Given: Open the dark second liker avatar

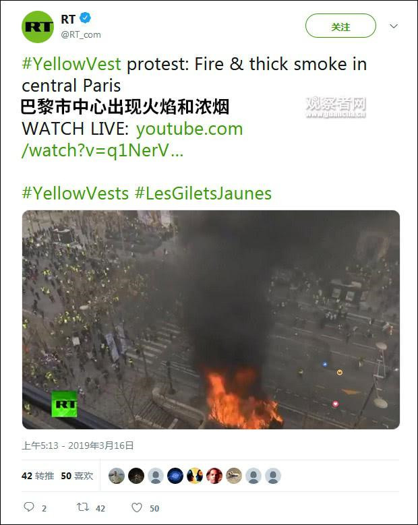Looking at the screenshot, I should point(136,476).
